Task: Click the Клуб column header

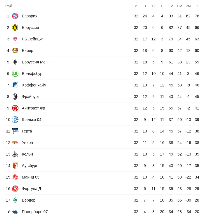Action: click(8, 6)
